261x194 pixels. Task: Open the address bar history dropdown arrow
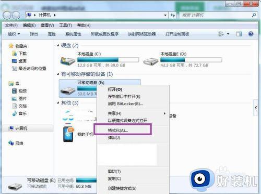pos(165,15)
